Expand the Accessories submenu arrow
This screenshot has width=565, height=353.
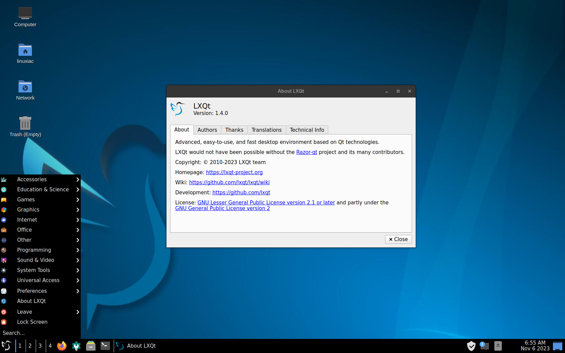78,180
